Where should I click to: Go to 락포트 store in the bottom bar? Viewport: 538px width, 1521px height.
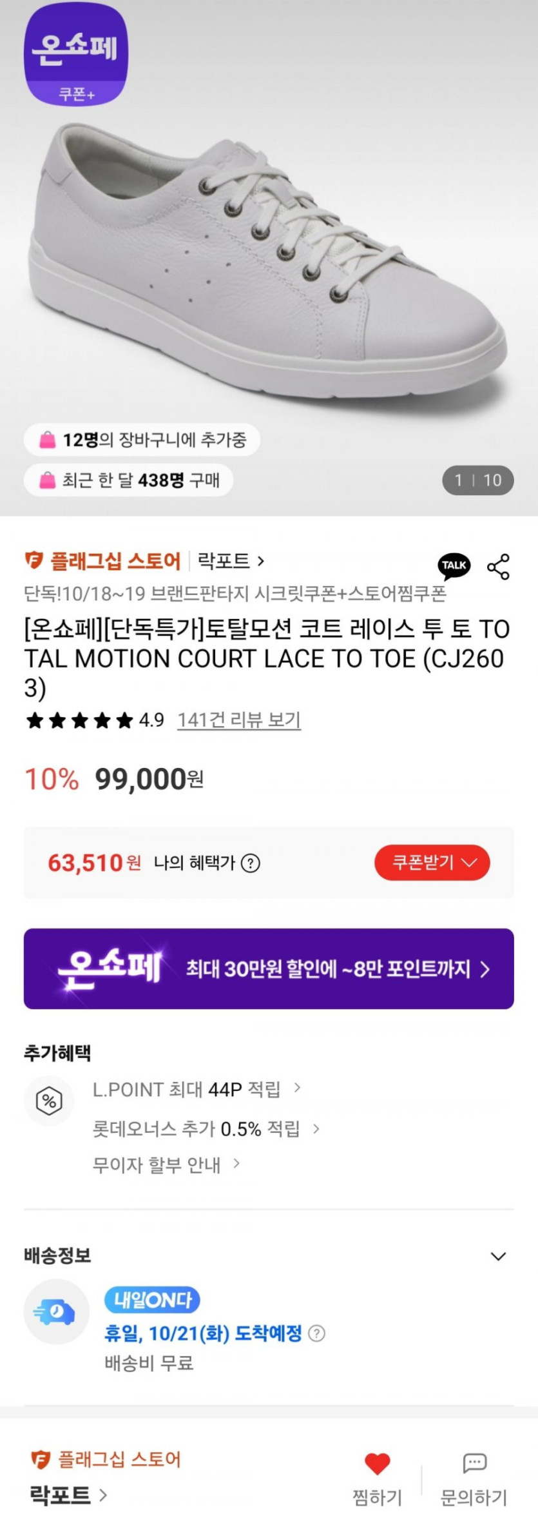[68, 1495]
